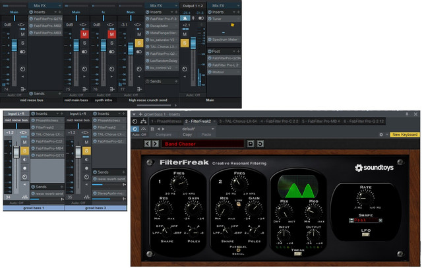Pin the plugin window
This screenshot has width=422, height=268.
tap(407, 114)
